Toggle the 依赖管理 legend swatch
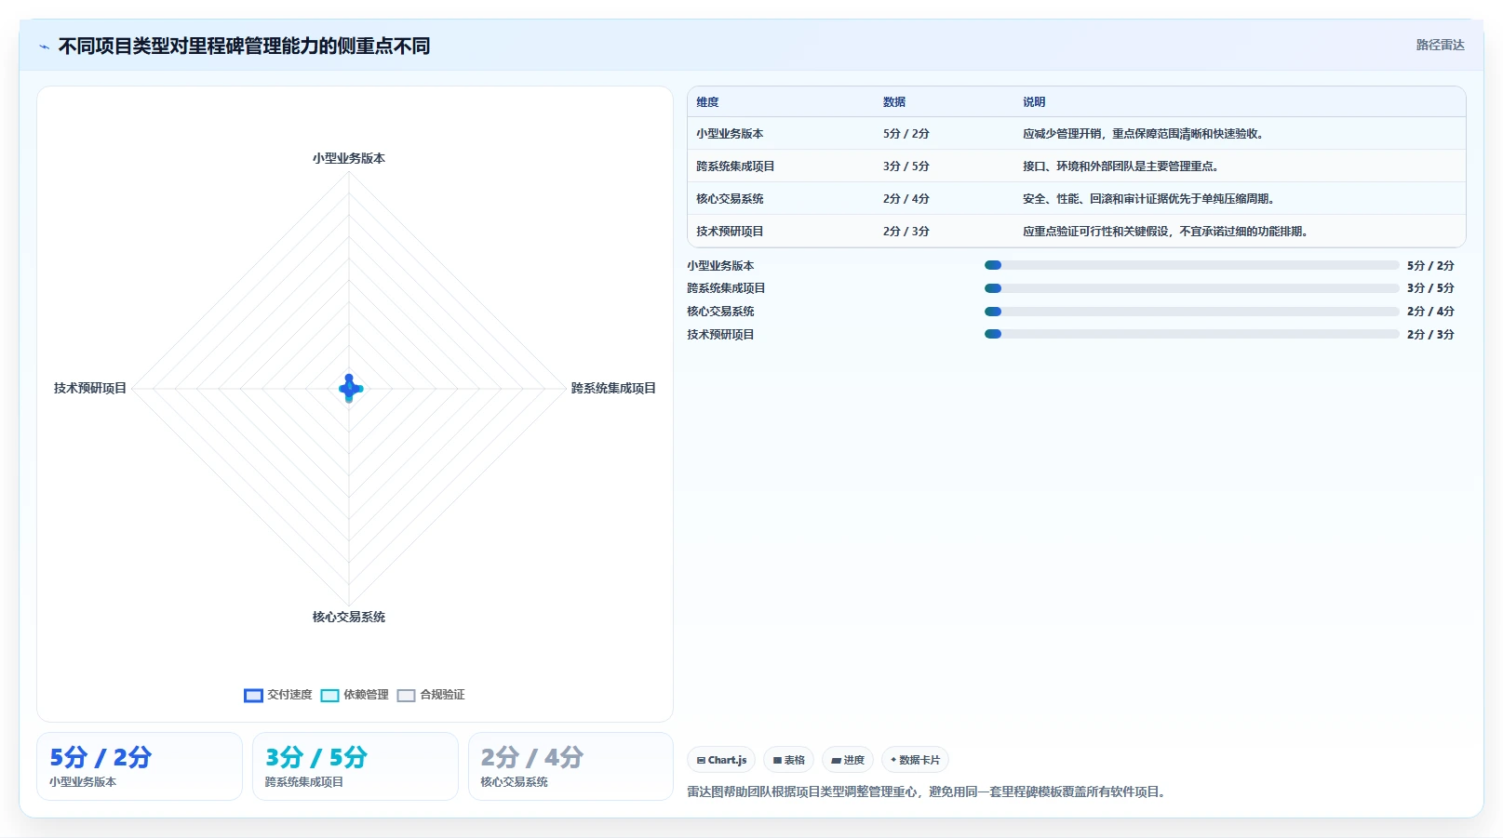Screen dimensions: 1503x838 tap(329, 696)
